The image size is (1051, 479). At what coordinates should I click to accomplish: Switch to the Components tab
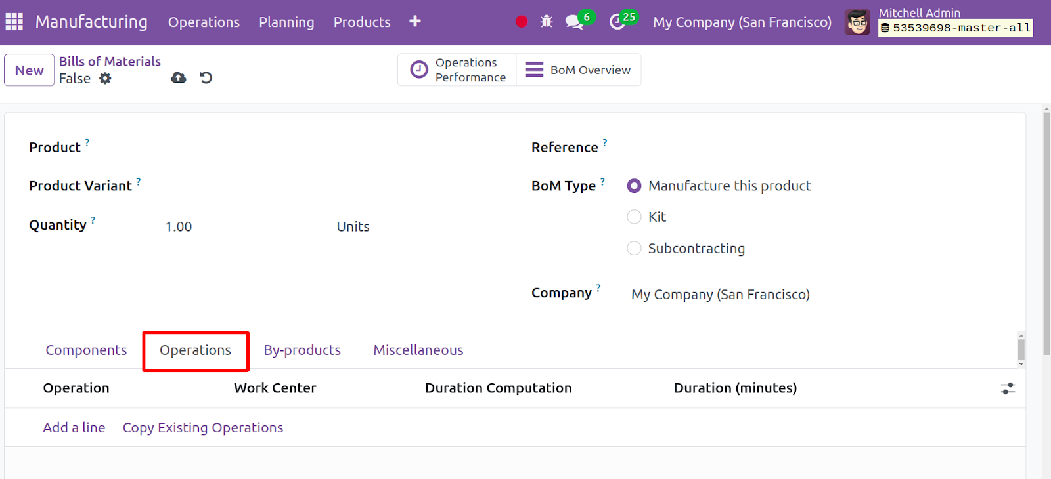86,350
